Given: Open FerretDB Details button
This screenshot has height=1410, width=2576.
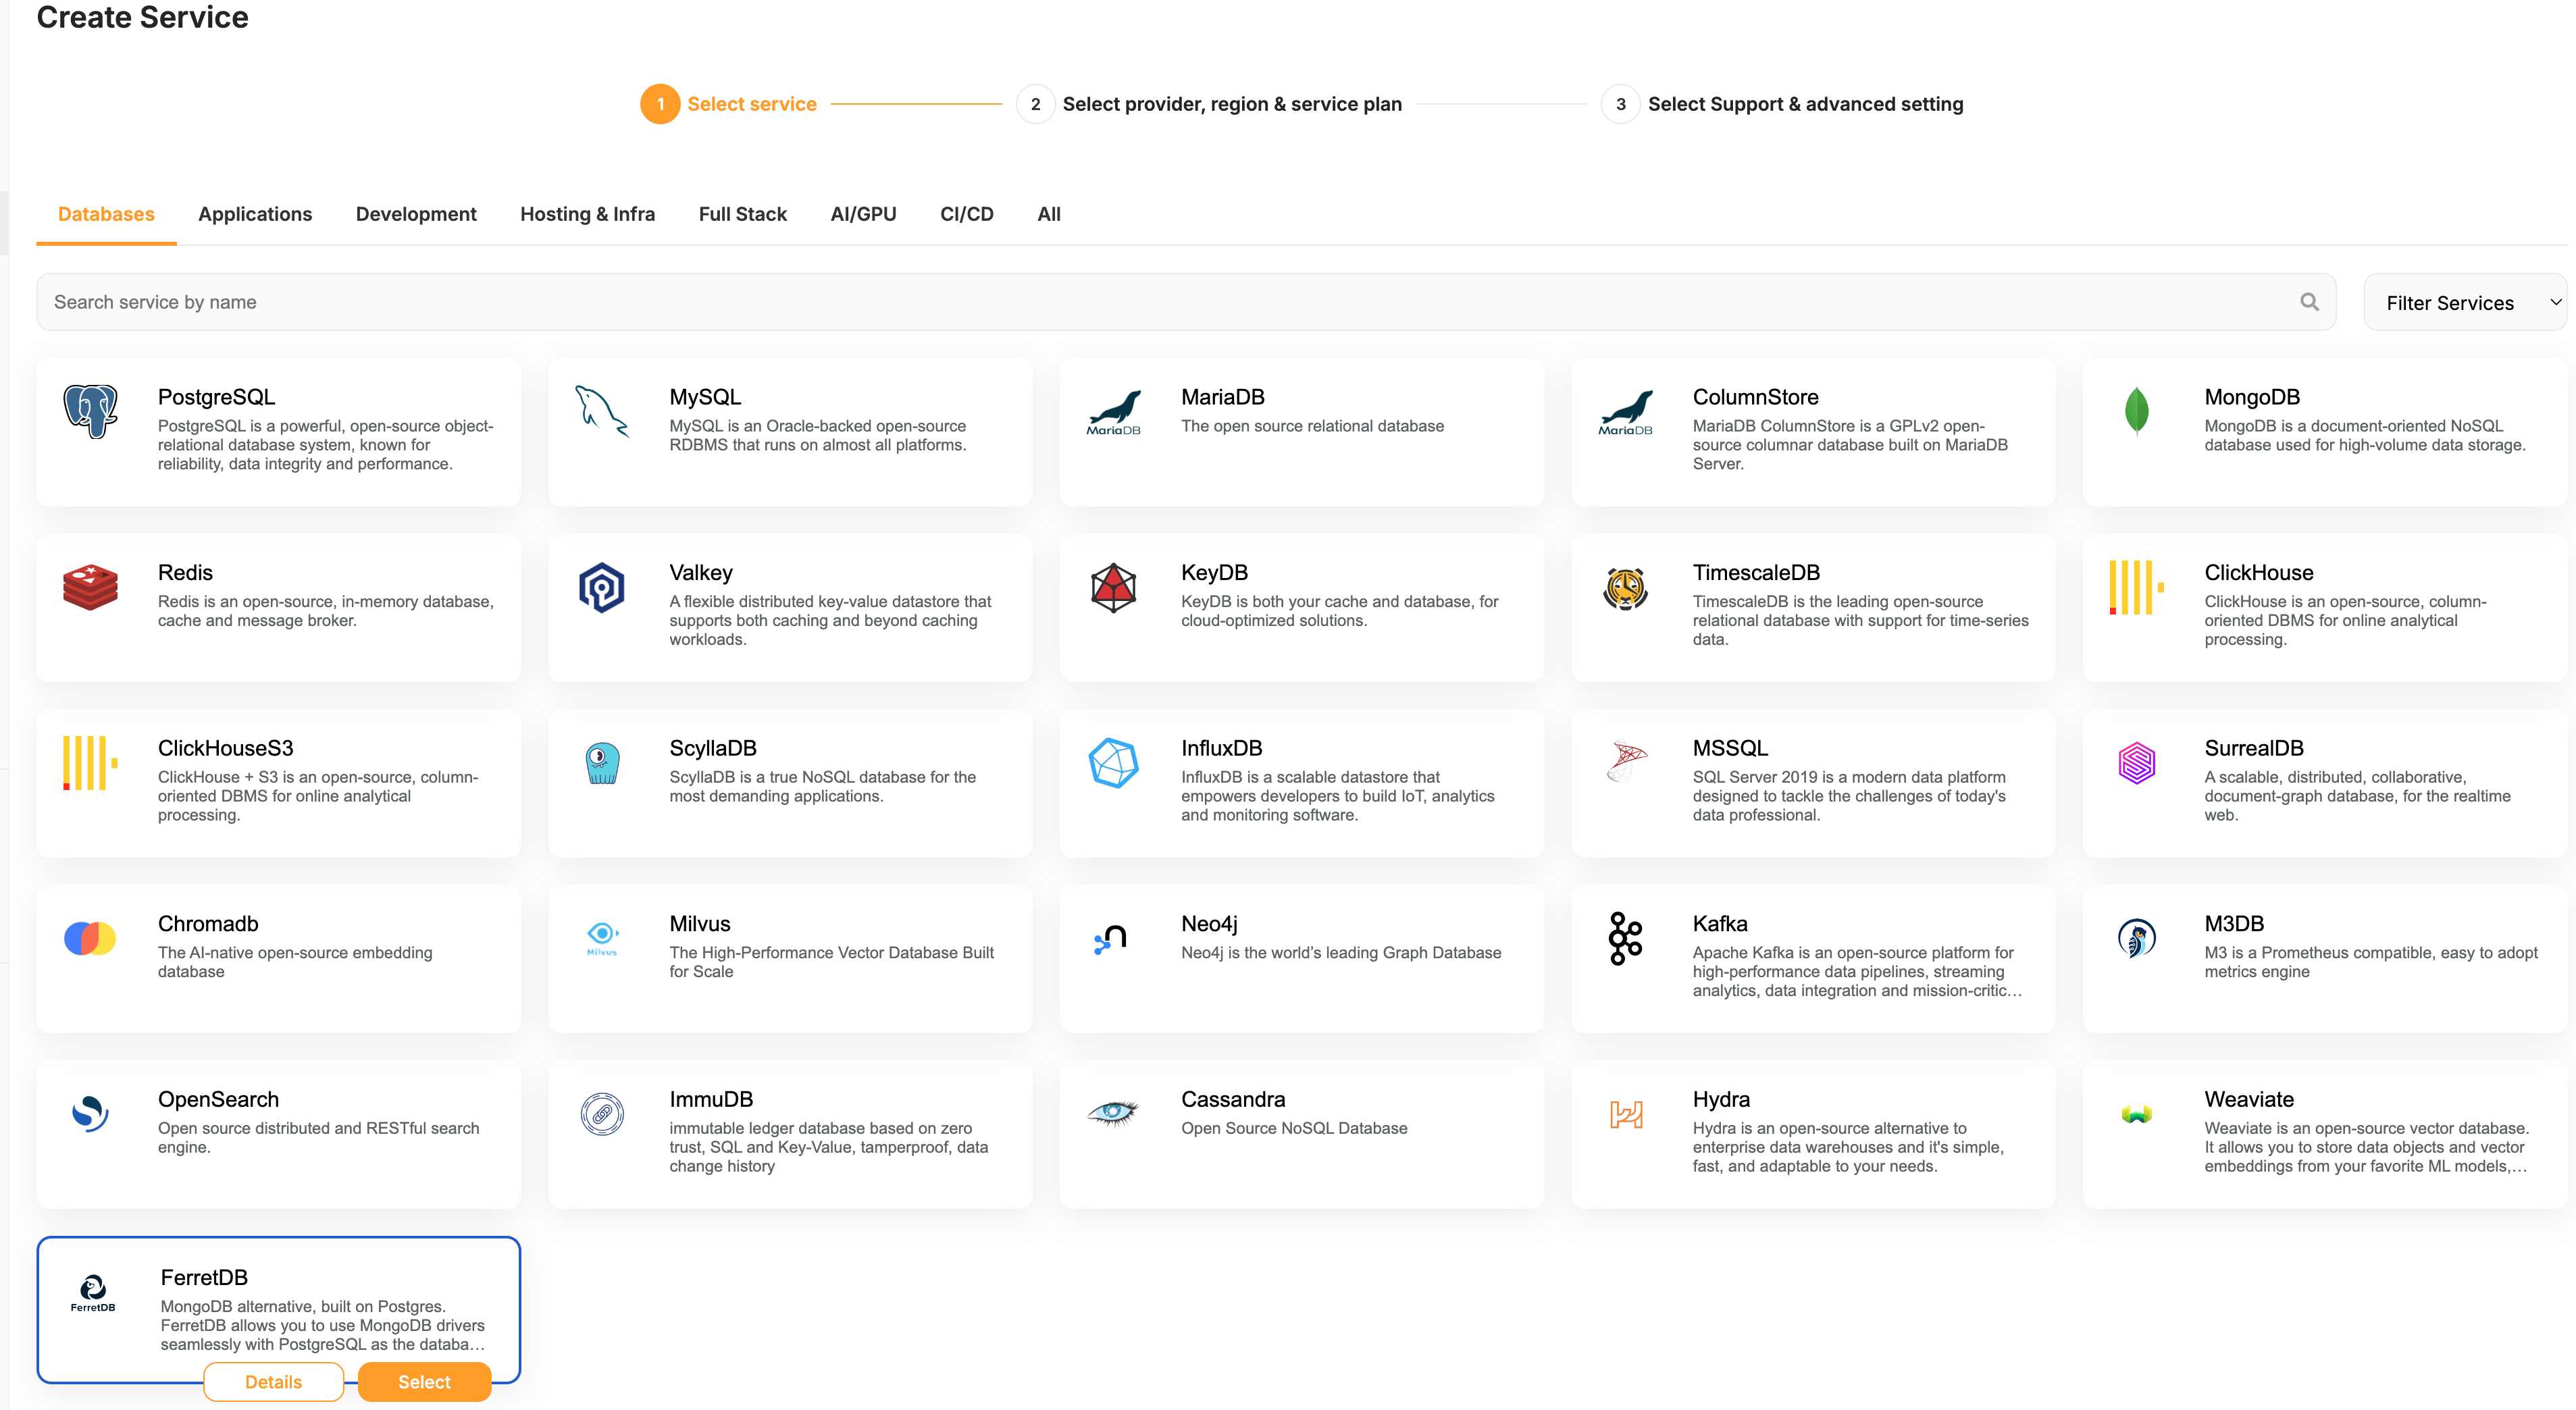Looking at the screenshot, I should [273, 1382].
